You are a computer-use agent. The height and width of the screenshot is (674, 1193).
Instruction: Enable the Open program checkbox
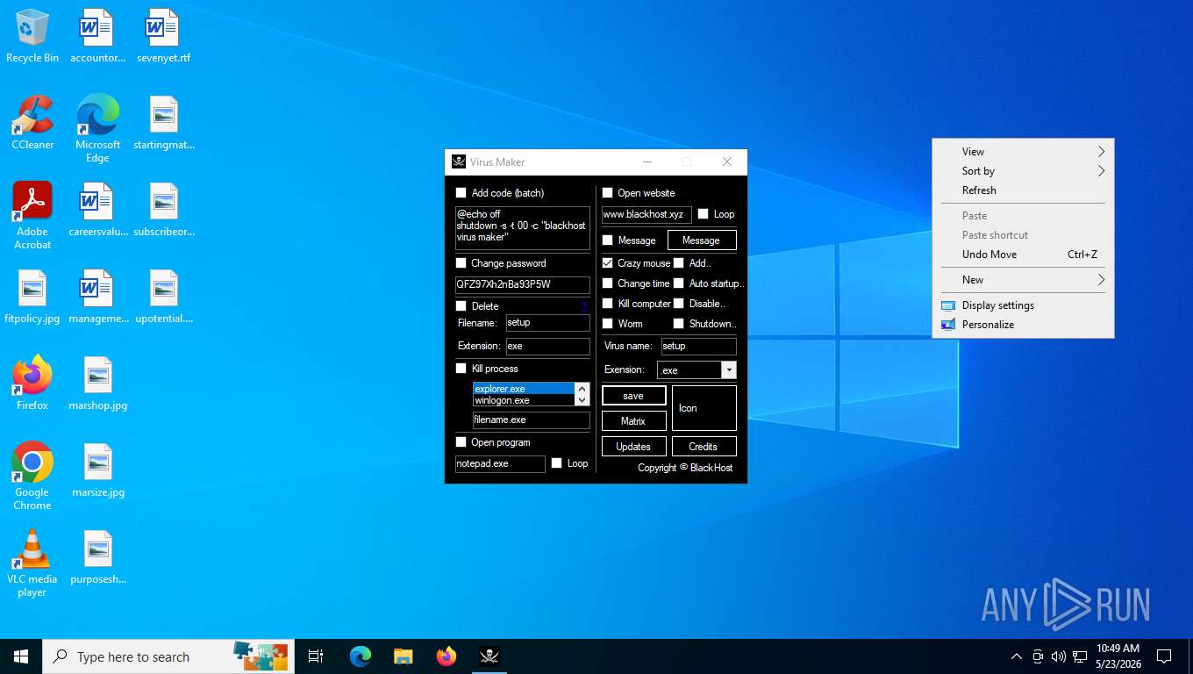[x=461, y=442]
